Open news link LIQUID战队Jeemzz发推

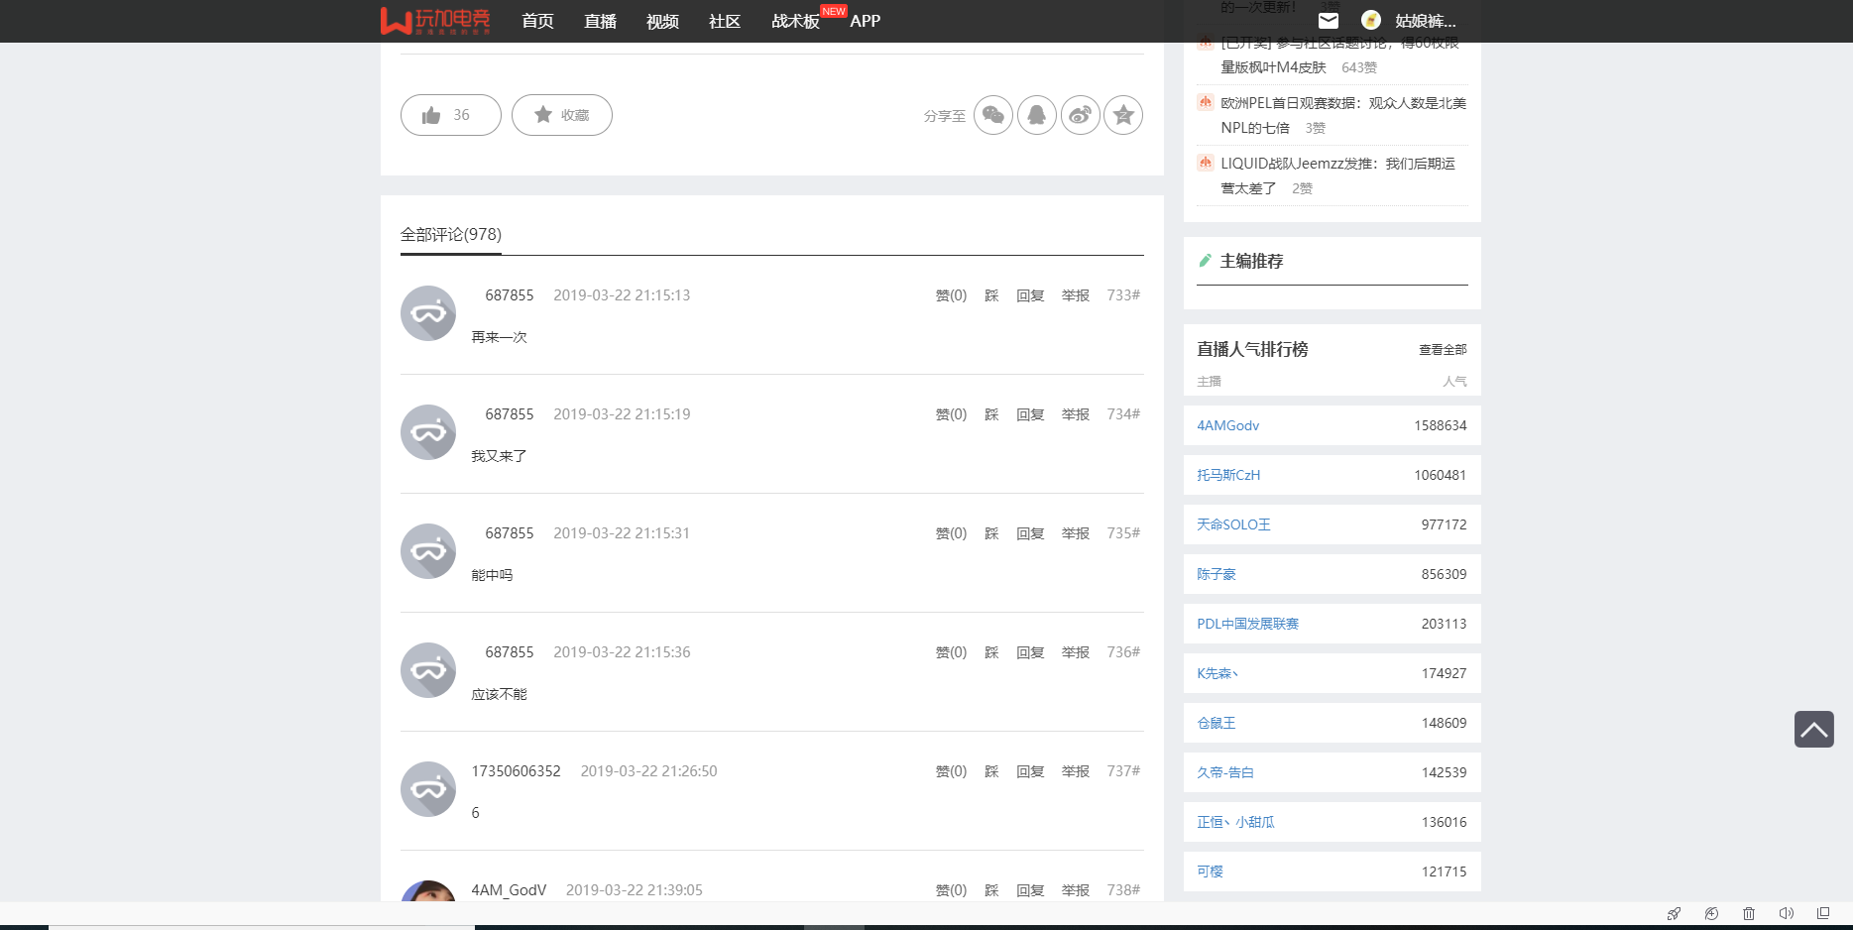click(x=1337, y=175)
